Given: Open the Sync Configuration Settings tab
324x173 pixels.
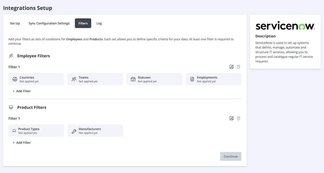Looking at the screenshot, I should (x=49, y=23).
